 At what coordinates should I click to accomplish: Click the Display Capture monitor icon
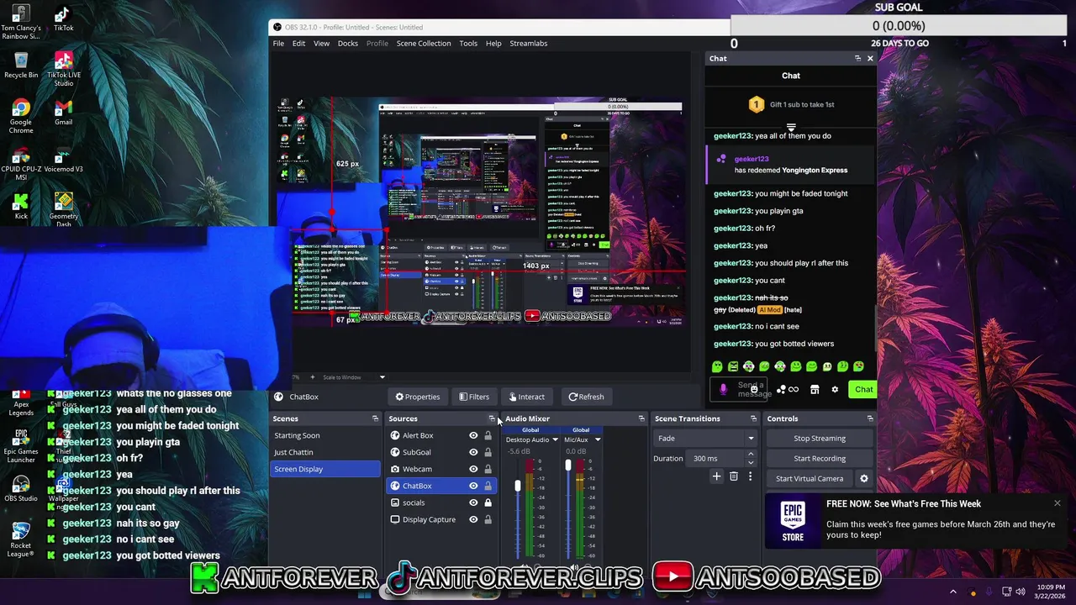(395, 519)
